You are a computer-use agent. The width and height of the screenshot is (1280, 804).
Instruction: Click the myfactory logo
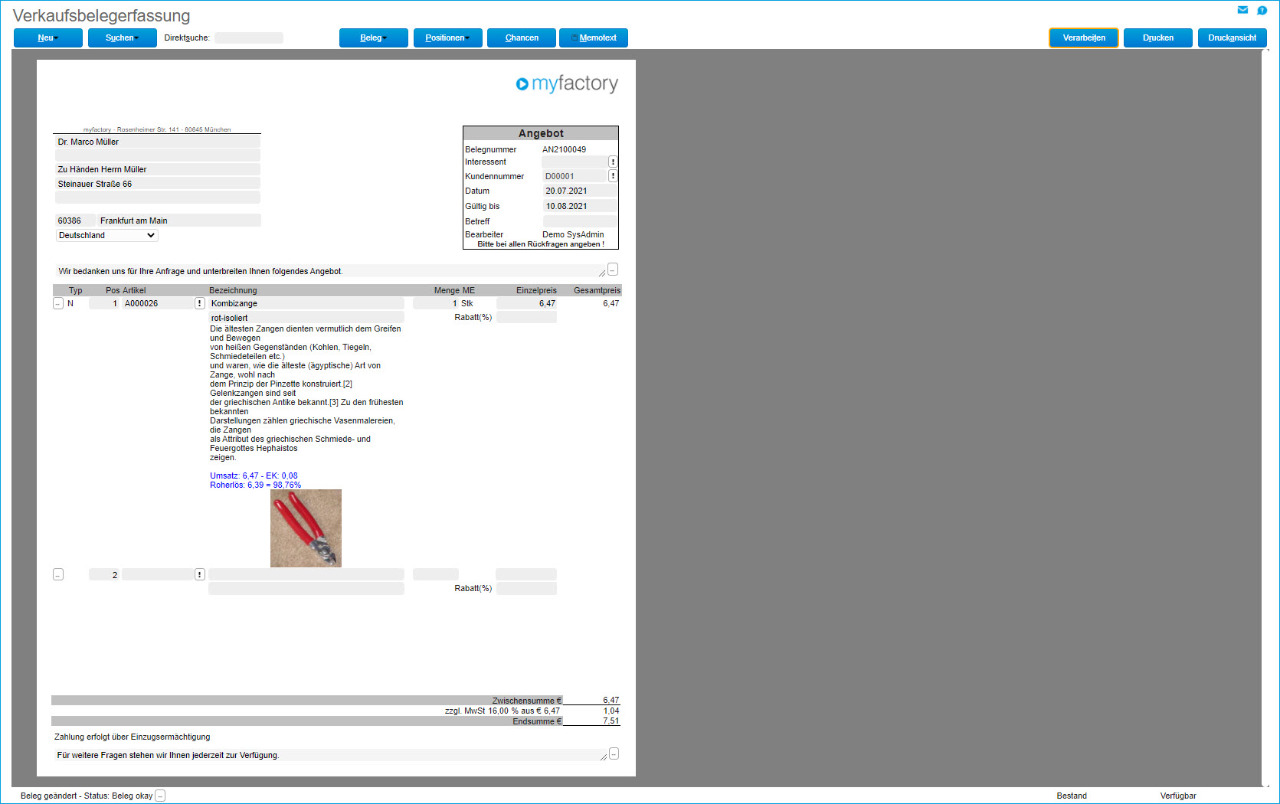click(567, 83)
